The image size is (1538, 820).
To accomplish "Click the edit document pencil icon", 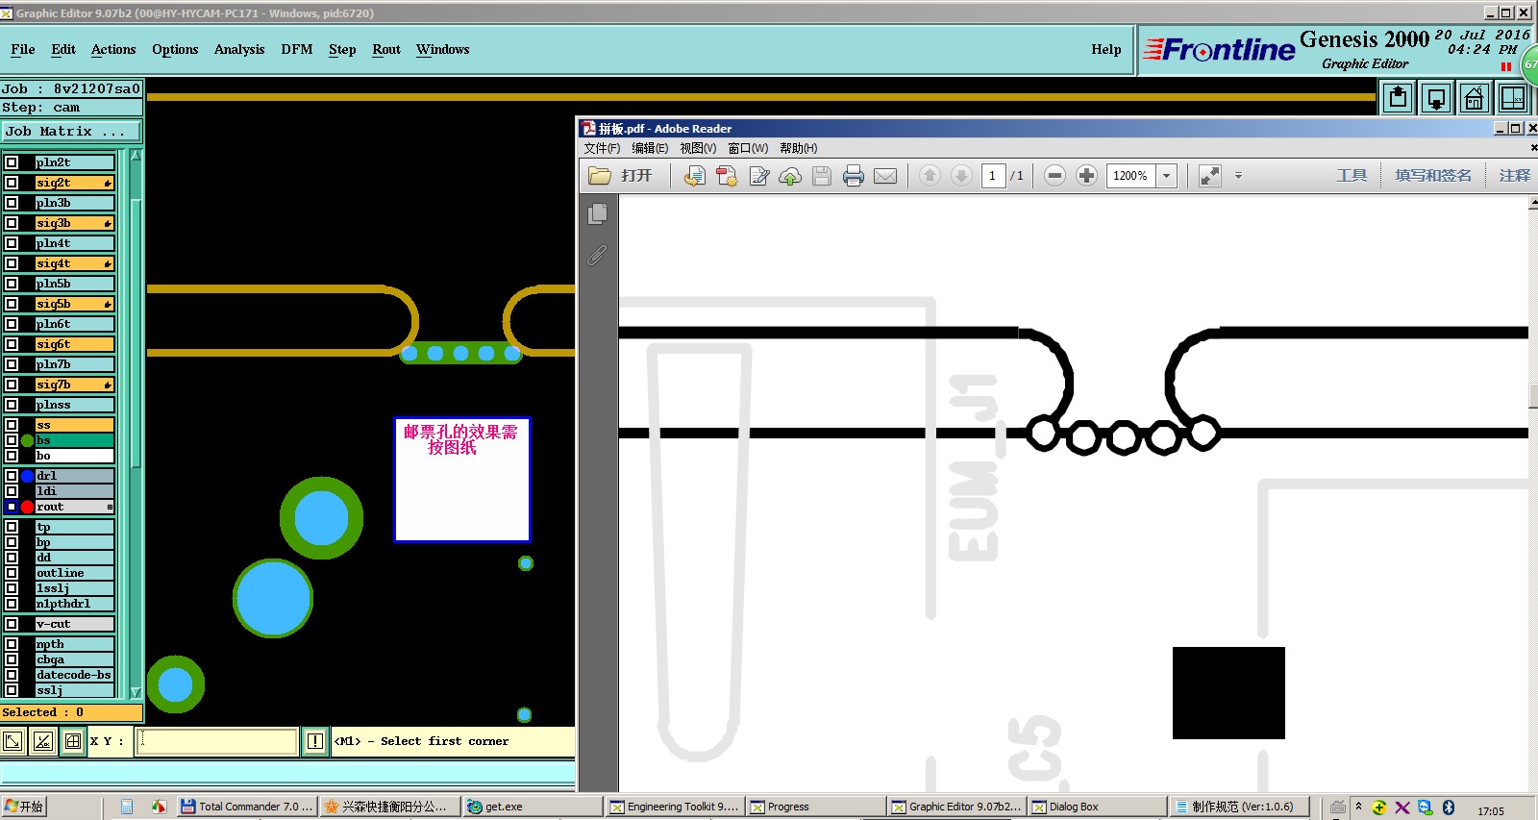I will (758, 176).
